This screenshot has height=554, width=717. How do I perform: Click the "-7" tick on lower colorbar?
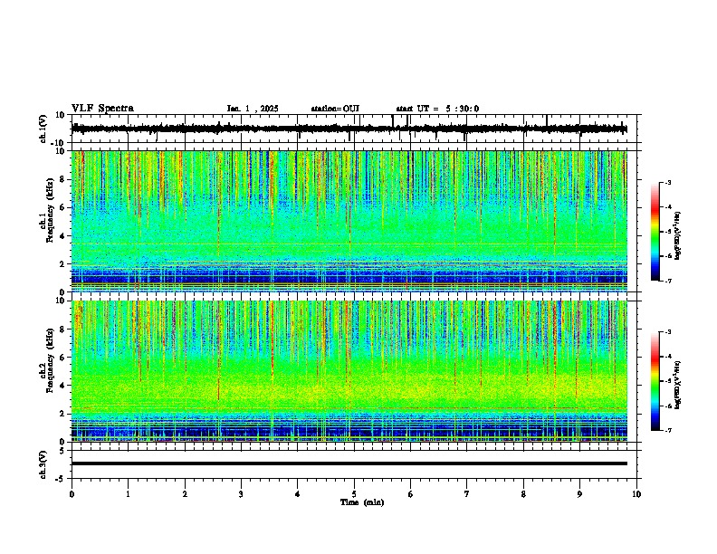667,431
